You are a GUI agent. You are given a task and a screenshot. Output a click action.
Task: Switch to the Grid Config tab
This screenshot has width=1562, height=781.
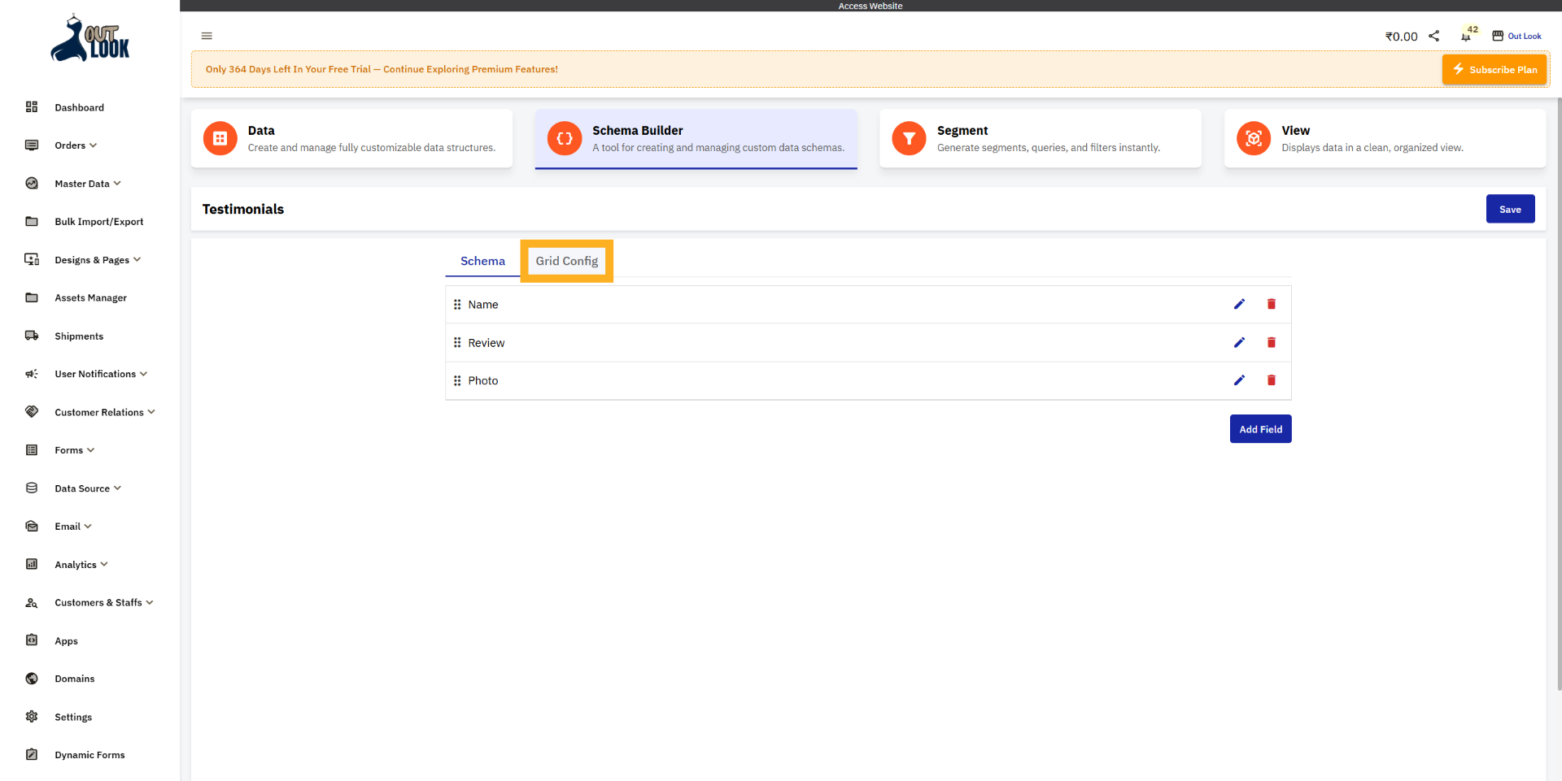566,261
